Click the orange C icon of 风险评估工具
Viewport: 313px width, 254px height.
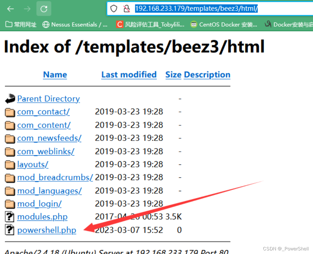pos(120,25)
